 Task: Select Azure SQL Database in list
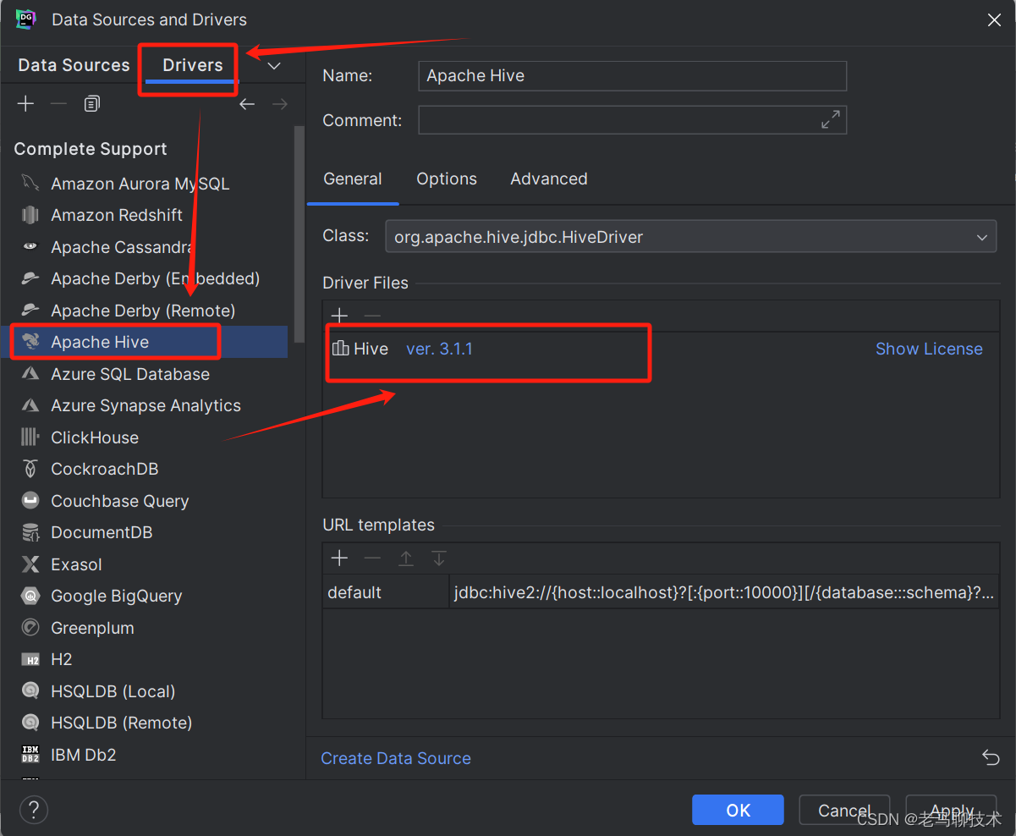pyautogui.click(x=130, y=374)
